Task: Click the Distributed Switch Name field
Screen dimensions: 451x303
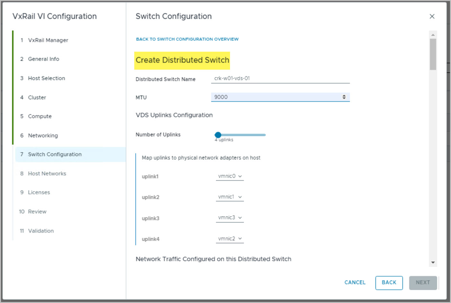Action: pos(280,78)
